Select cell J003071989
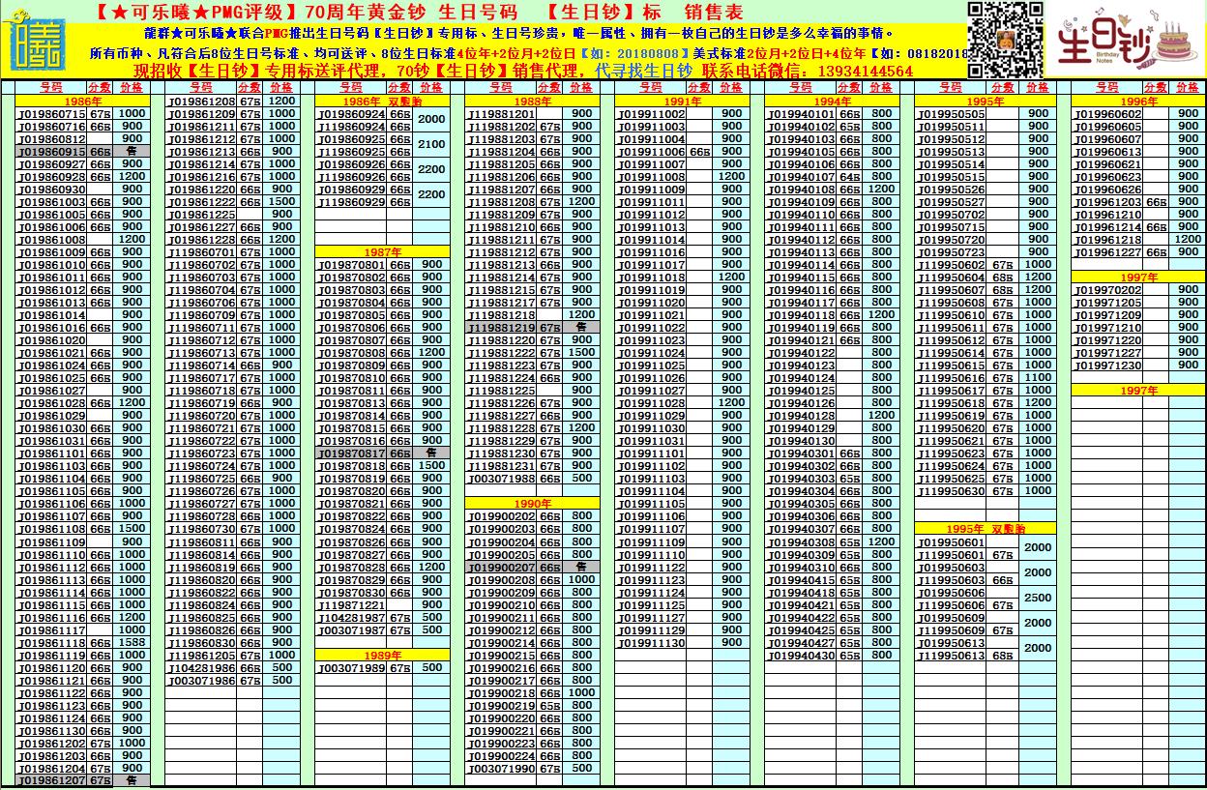Image resolution: width=1207 pixels, height=790 pixels. pos(352,667)
